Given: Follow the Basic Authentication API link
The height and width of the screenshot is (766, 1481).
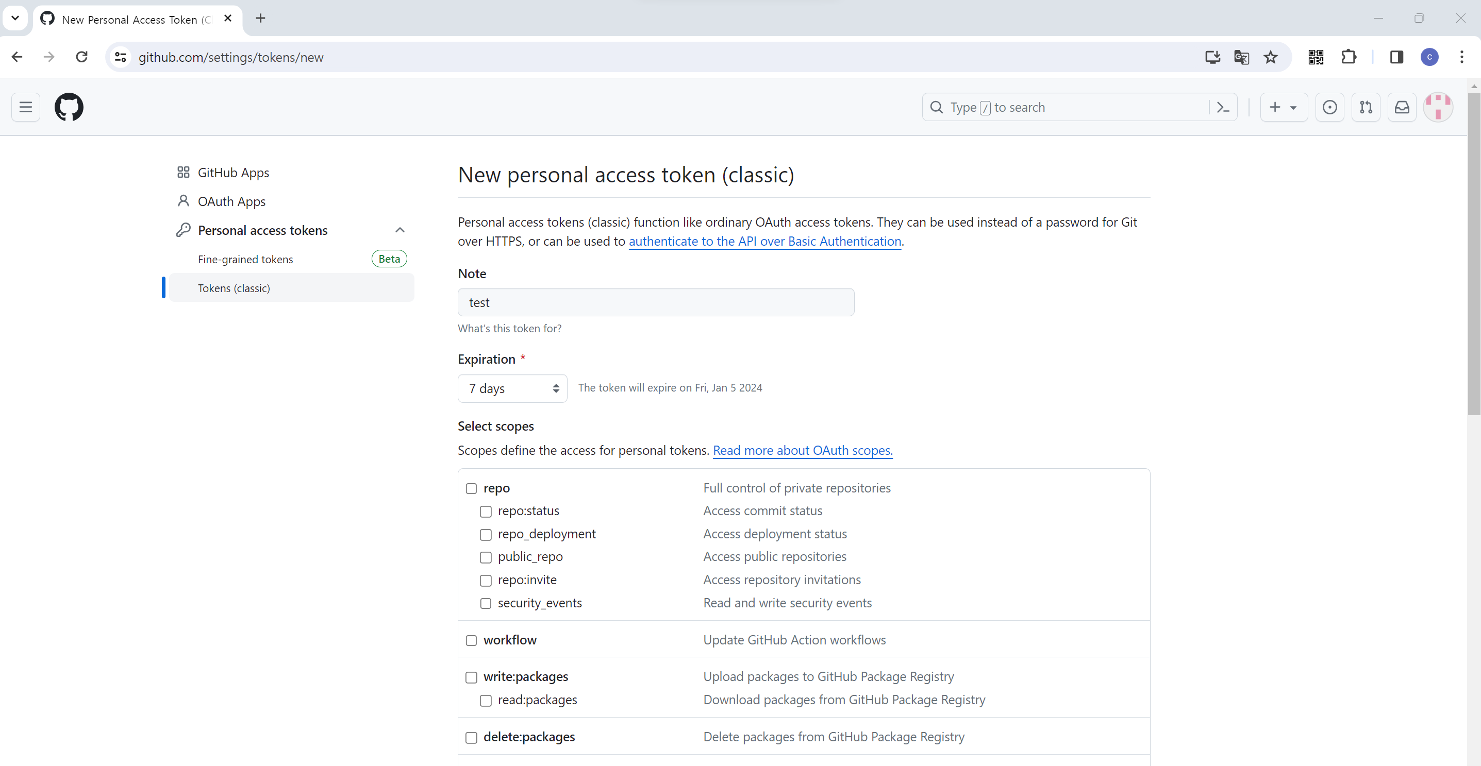Looking at the screenshot, I should click(x=764, y=242).
